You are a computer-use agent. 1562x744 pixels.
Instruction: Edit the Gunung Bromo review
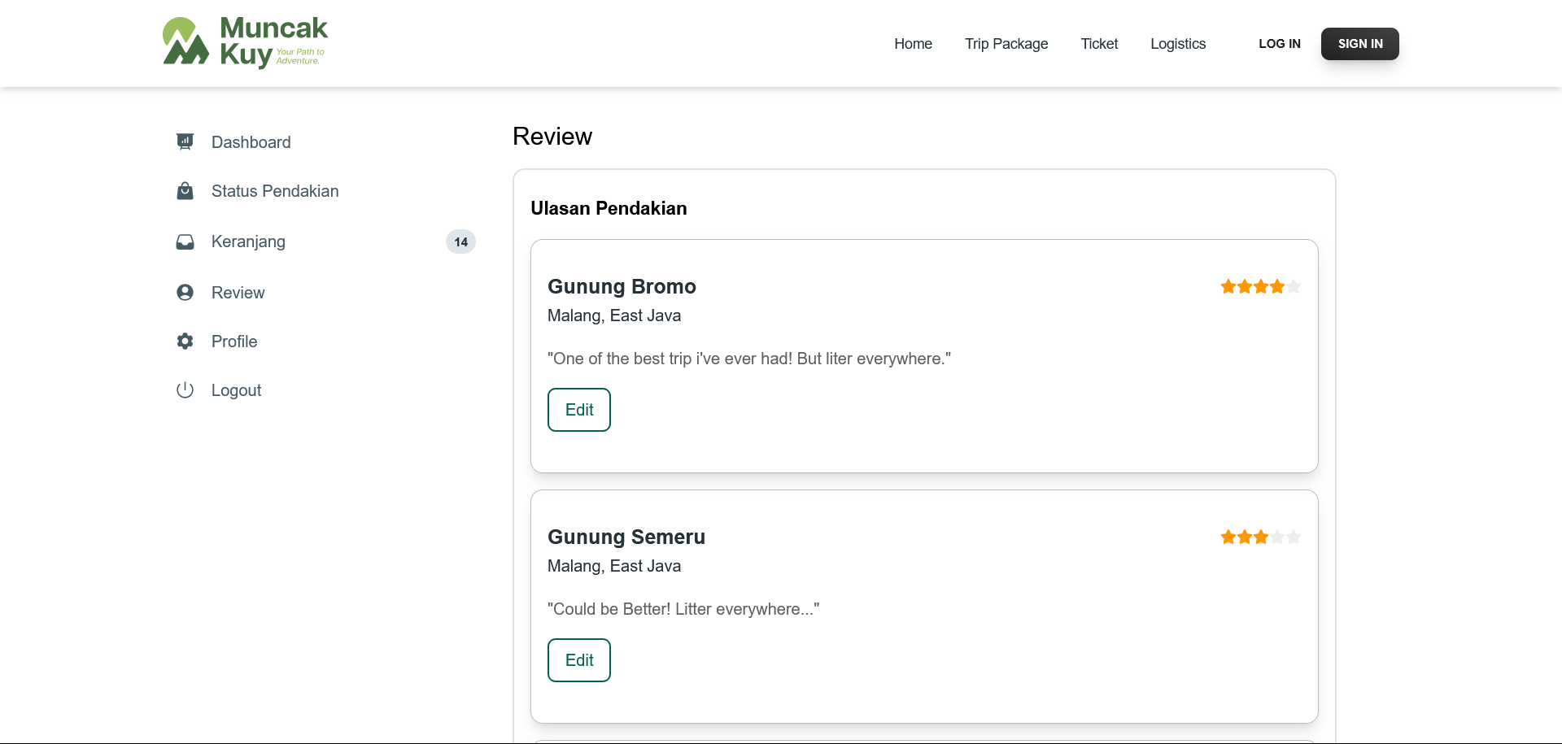click(x=579, y=410)
